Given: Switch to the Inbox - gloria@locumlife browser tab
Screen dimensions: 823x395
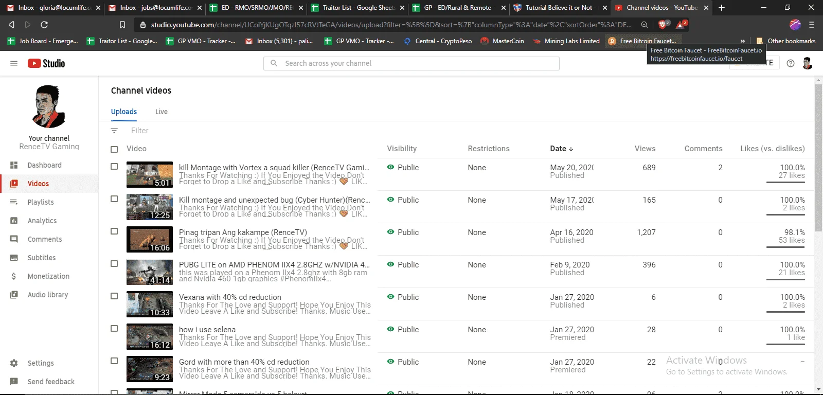Looking at the screenshot, I should pyautogui.click(x=52, y=8).
